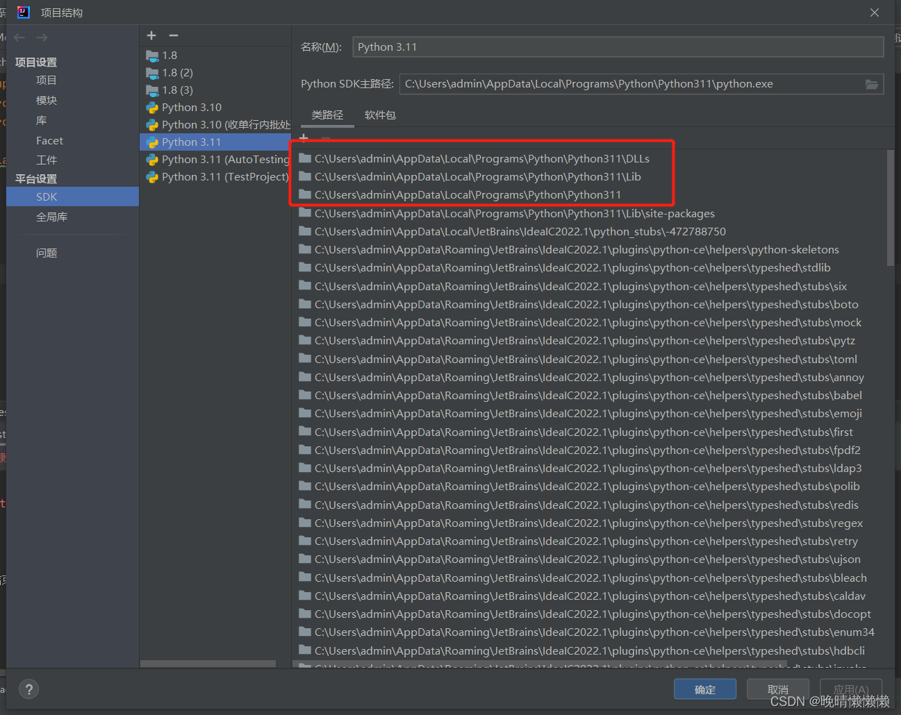Select the stubs\regex classpath row
The width and height of the screenshot is (901, 715).
click(590, 523)
